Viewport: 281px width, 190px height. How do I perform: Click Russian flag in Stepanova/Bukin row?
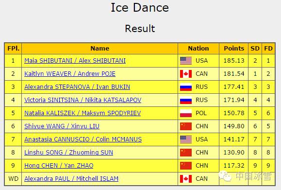tap(186, 87)
